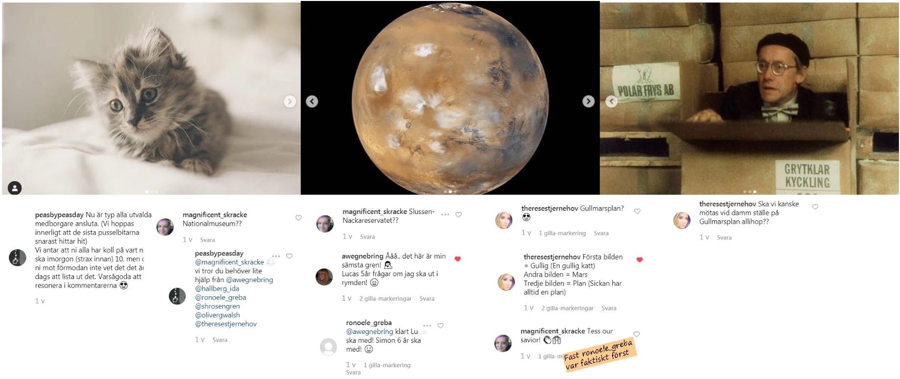The width and height of the screenshot is (900, 379).
Task: Click the next arrow on the Mars photo
Action: [x=588, y=101]
